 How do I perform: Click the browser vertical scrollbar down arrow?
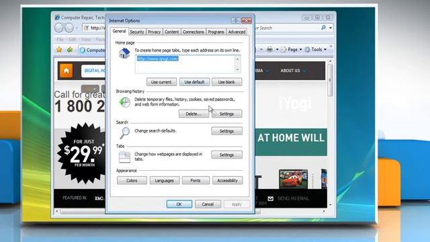(x=330, y=204)
